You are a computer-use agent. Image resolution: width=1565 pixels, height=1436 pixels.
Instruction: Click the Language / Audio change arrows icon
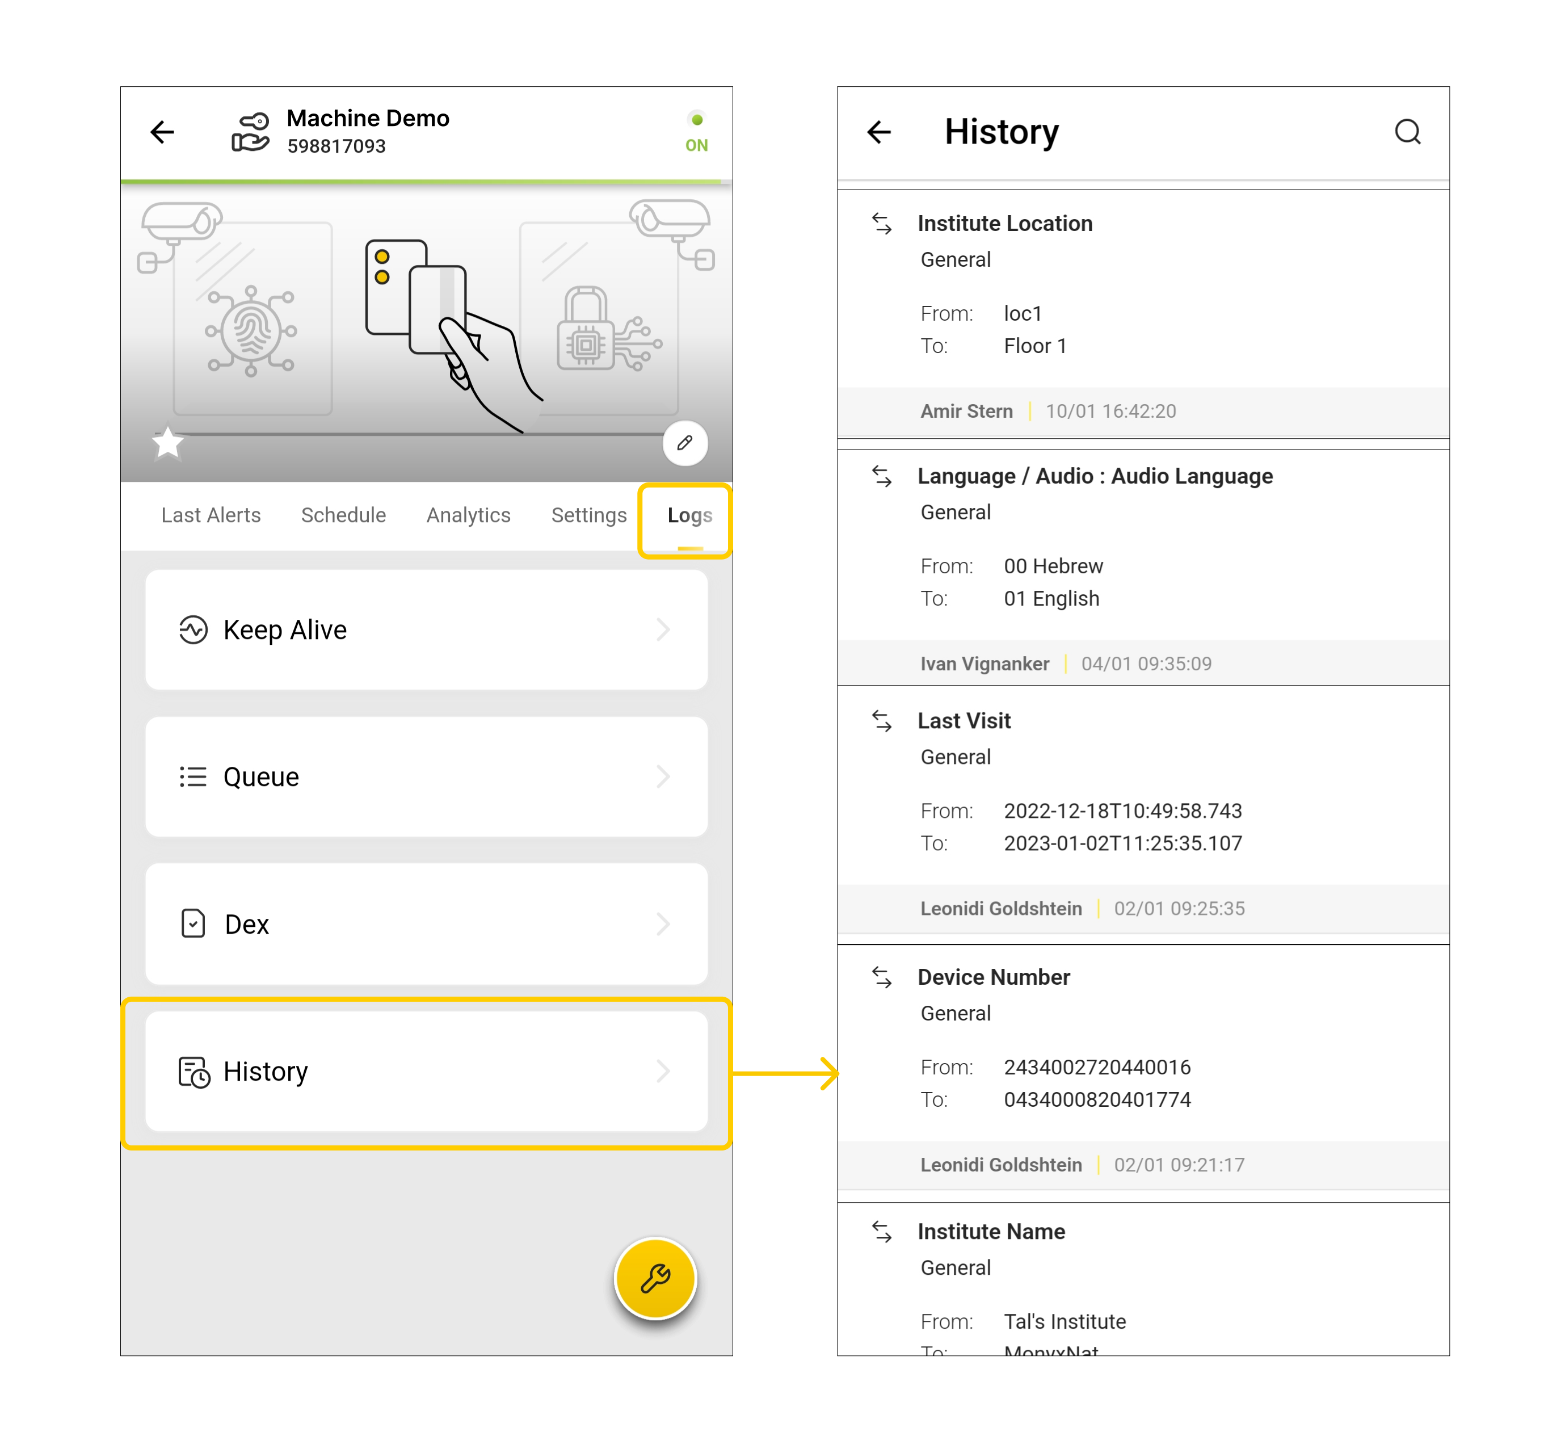(x=882, y=476)
